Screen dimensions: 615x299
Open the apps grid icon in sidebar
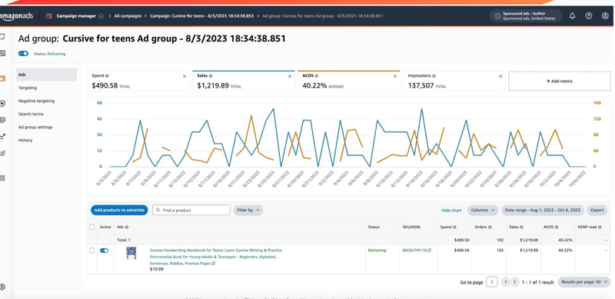(x=2, y=178)
